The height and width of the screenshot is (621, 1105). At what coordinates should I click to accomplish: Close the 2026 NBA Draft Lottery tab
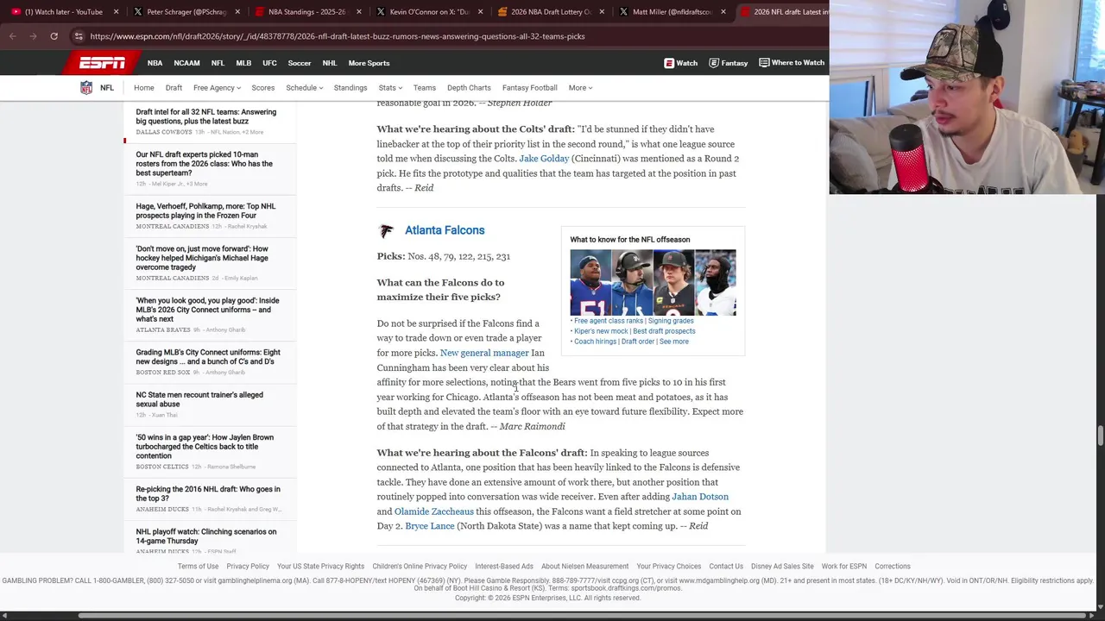click(x=601, y=12)
